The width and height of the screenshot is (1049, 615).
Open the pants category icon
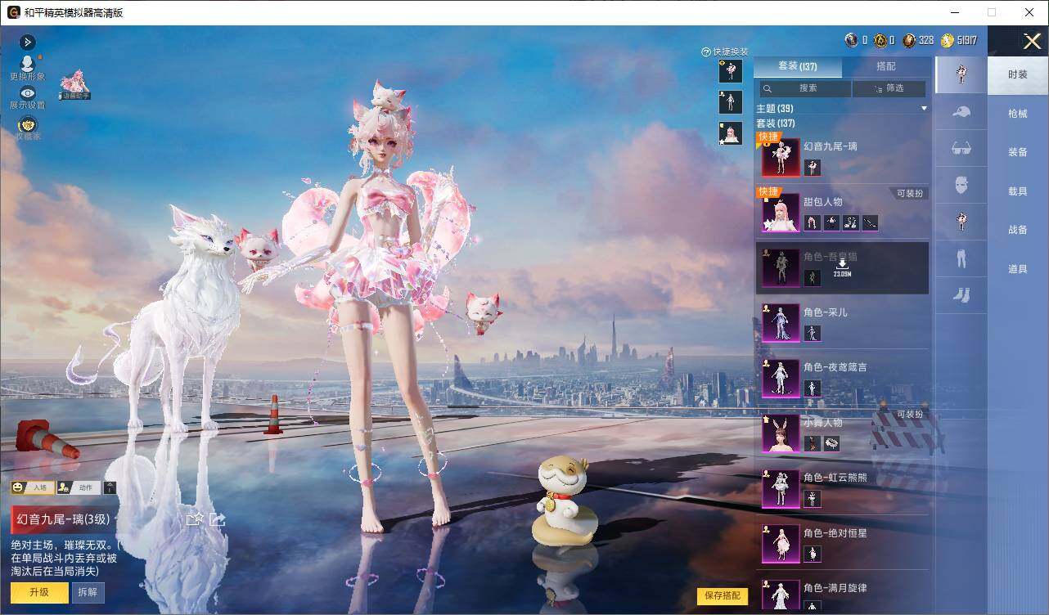[961, 259]
